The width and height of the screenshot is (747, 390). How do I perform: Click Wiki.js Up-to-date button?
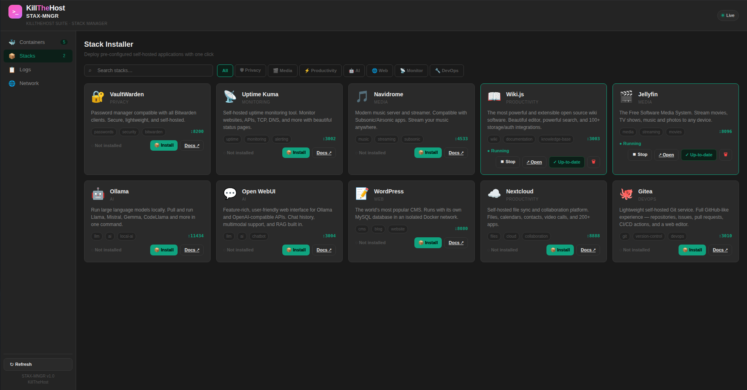(567, 162)
